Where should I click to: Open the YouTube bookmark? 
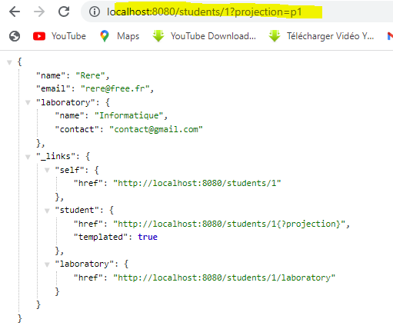click(59, 36)
